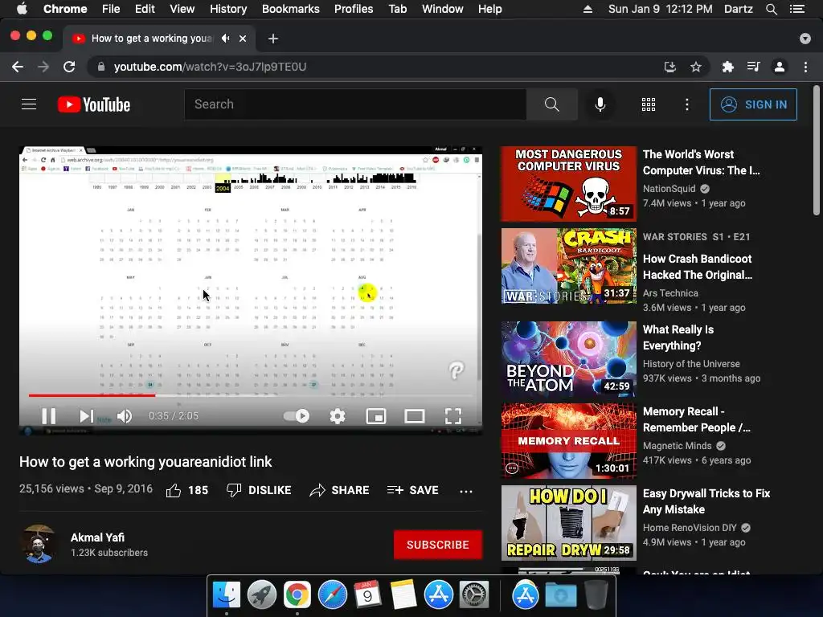Install app icon in address bar
This screenshot has width=823, height=617.
669,67
